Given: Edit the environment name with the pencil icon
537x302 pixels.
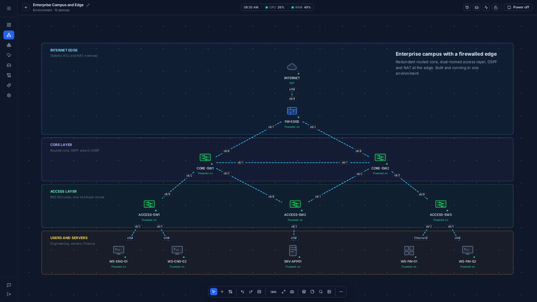Looking at the screenshot, I should coord(88,5).
